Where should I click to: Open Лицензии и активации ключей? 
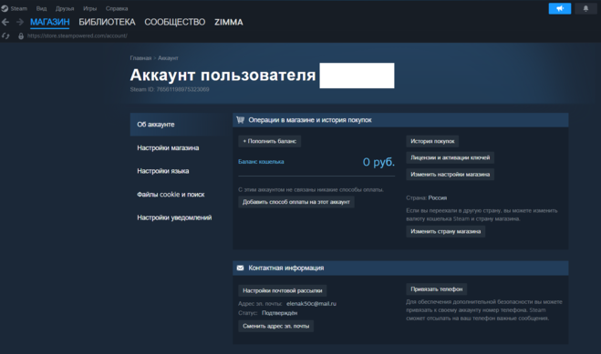[x=450, y=157]
